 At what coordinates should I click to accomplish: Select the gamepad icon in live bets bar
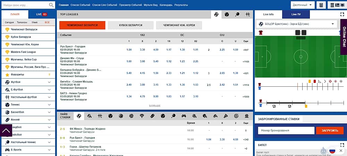point(184,116)
